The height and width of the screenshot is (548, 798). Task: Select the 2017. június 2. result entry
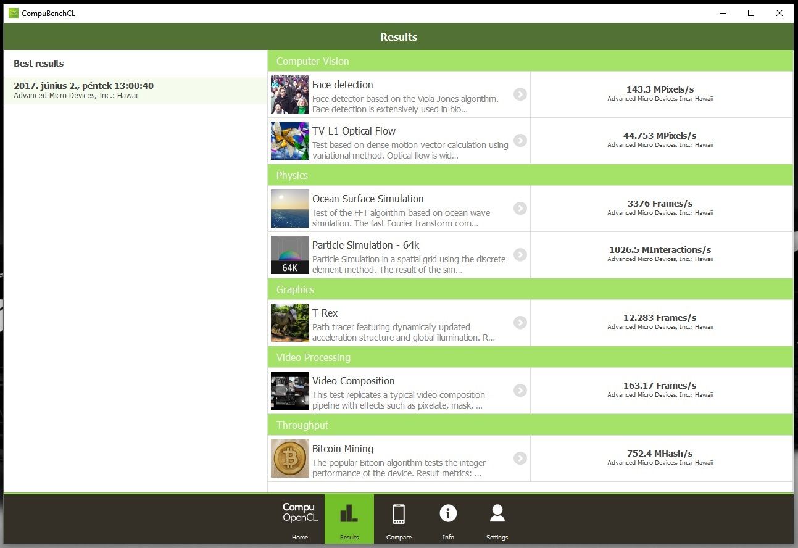point(135,91)
